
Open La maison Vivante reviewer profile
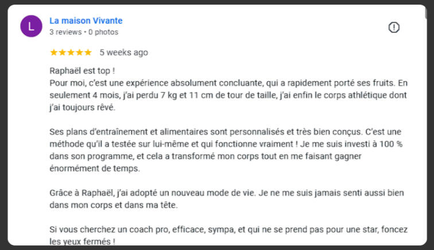click(86, 21)
